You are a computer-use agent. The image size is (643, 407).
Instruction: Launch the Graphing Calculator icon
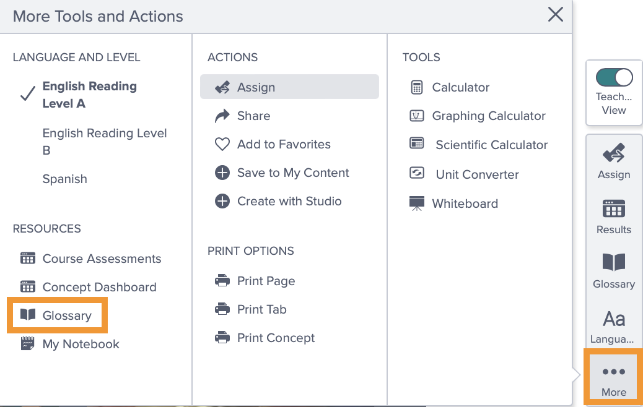(417, 116)
